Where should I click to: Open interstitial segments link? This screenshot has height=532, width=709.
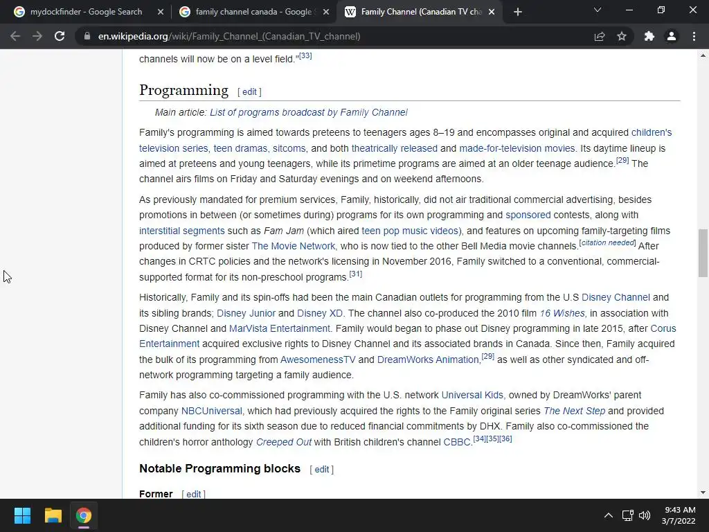(182, 231)
